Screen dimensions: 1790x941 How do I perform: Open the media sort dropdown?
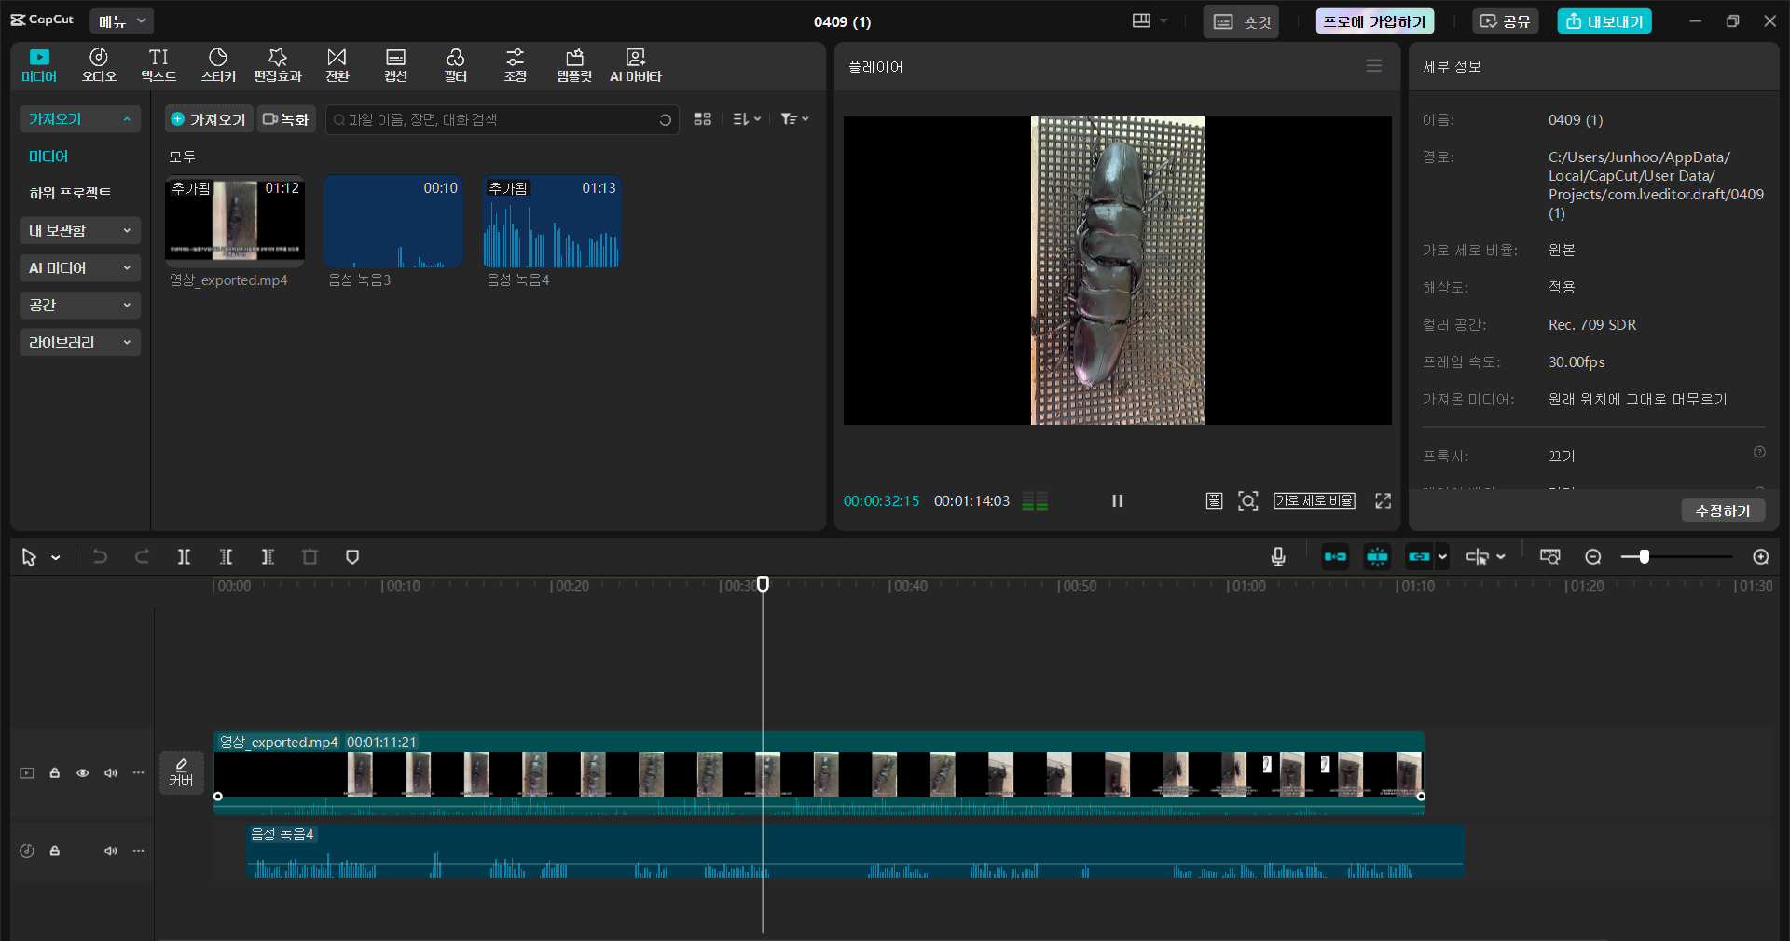[x=747, y=119]
